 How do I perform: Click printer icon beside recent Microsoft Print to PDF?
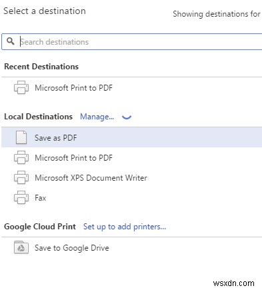[x=21, y=87]
